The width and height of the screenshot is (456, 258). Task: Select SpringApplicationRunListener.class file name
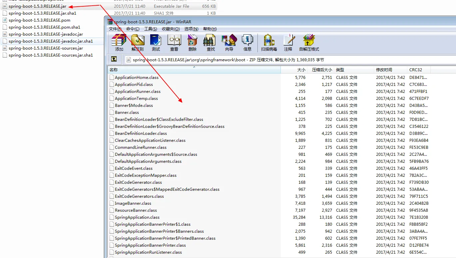tap(148, 252)
